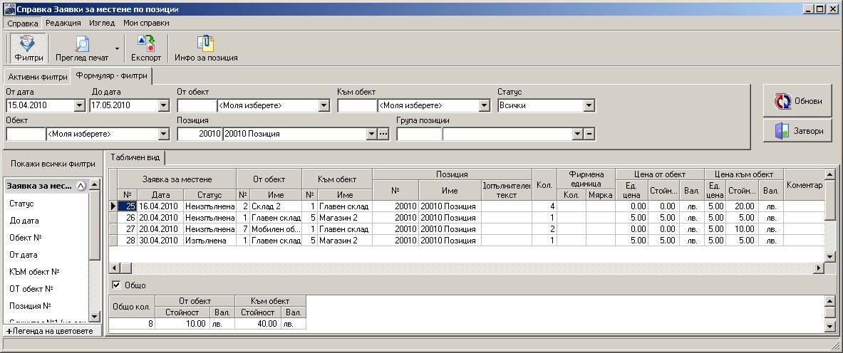This screenshot has width=843, height=353.
Task: Select the Позиция № filter item
Action: pos(30,306)
